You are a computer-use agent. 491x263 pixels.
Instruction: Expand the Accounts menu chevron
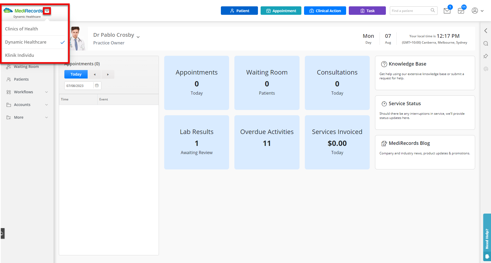coord(47,105)
